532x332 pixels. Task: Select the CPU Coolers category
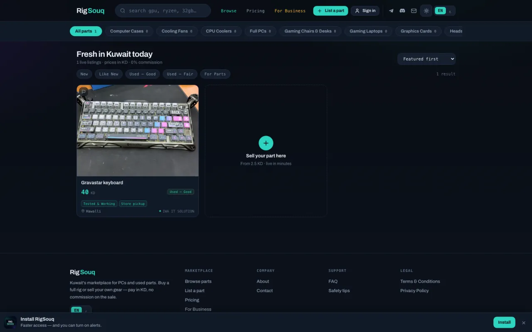click(x=221, y=31)
